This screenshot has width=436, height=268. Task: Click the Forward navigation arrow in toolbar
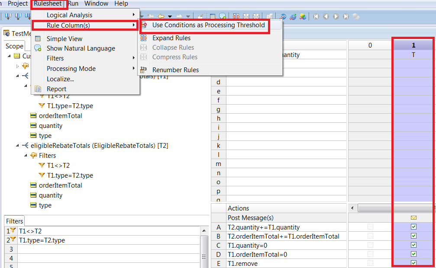[x=179, y=16]
